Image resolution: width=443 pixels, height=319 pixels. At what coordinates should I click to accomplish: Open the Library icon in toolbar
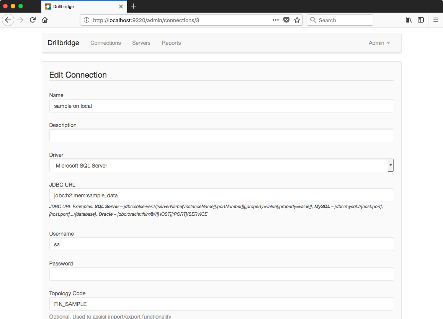409,20
